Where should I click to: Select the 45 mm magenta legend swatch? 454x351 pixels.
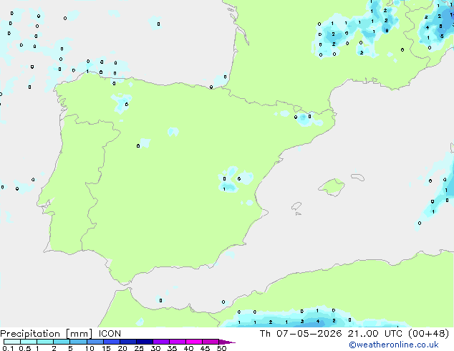click(211, 342)
